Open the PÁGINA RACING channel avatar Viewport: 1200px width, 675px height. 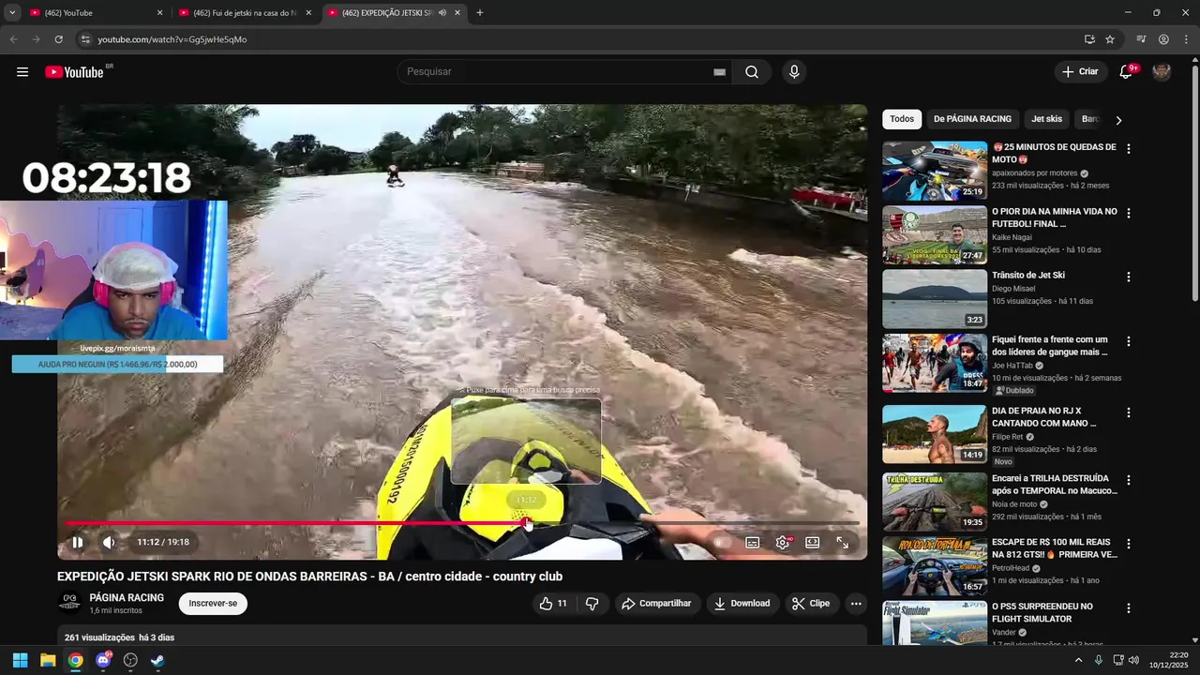pyautogui.click(x=68, y=603)
